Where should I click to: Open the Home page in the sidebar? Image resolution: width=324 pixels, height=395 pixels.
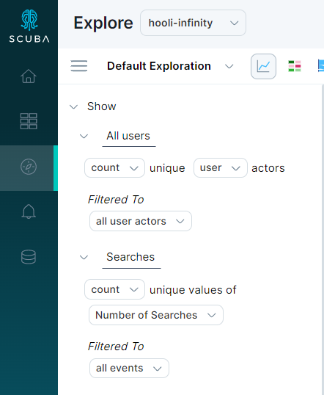[29, 76]
